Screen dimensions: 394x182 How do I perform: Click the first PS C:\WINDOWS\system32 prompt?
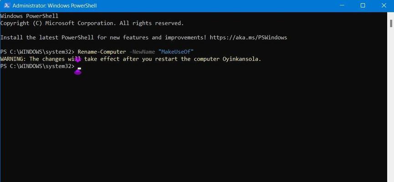pyautogui.click(x=37, y=52)
